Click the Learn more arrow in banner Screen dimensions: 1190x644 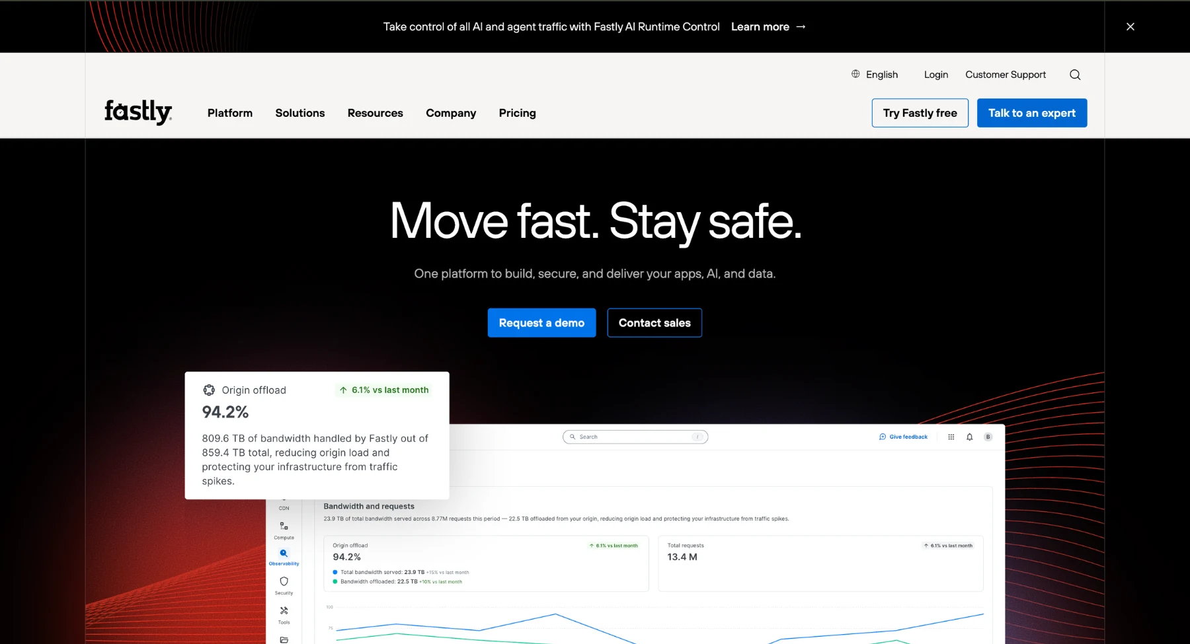(801, 27)
